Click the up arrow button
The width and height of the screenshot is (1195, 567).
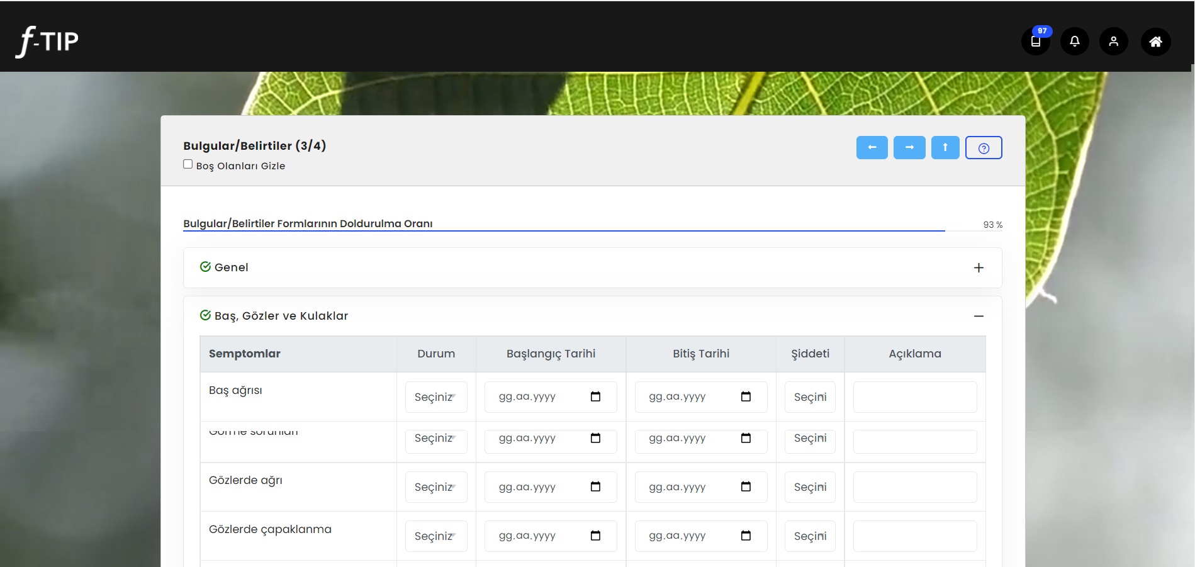pyautogui.click(x=945, y=147)
